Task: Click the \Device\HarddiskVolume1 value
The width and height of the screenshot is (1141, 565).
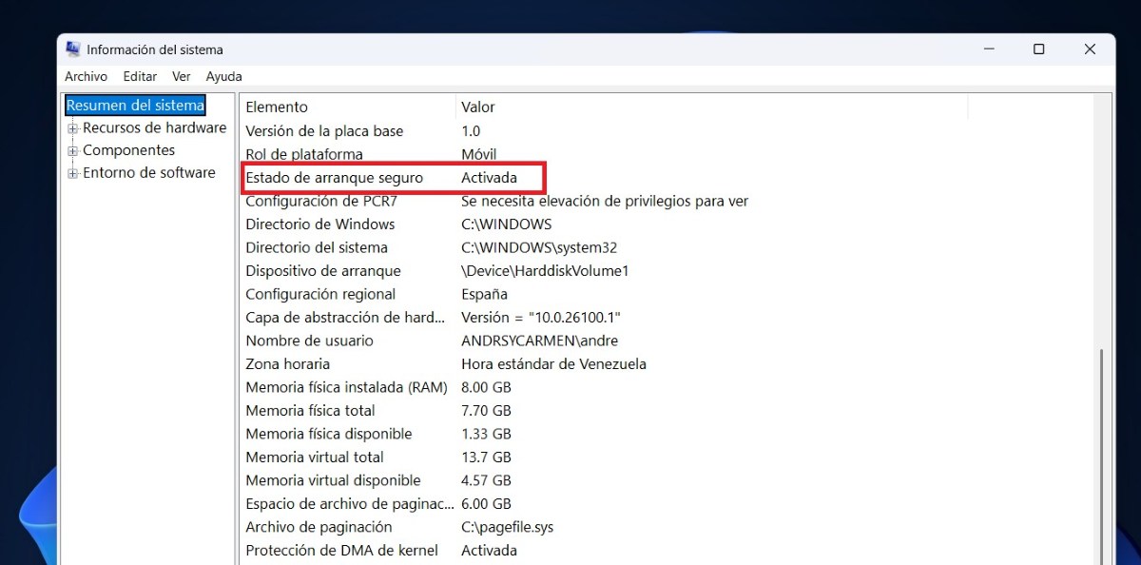Action: 545,271
